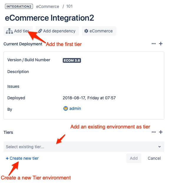The height and width of the screenshot is (183, 169).
Task: Click the admin user avatar
Action: click(66, 108)
